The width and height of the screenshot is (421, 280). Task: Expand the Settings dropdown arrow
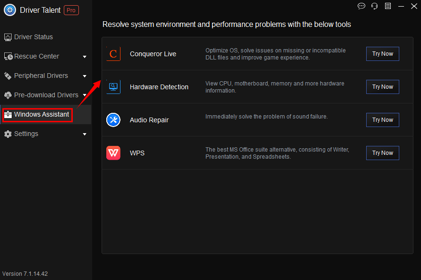coord(85,134)
